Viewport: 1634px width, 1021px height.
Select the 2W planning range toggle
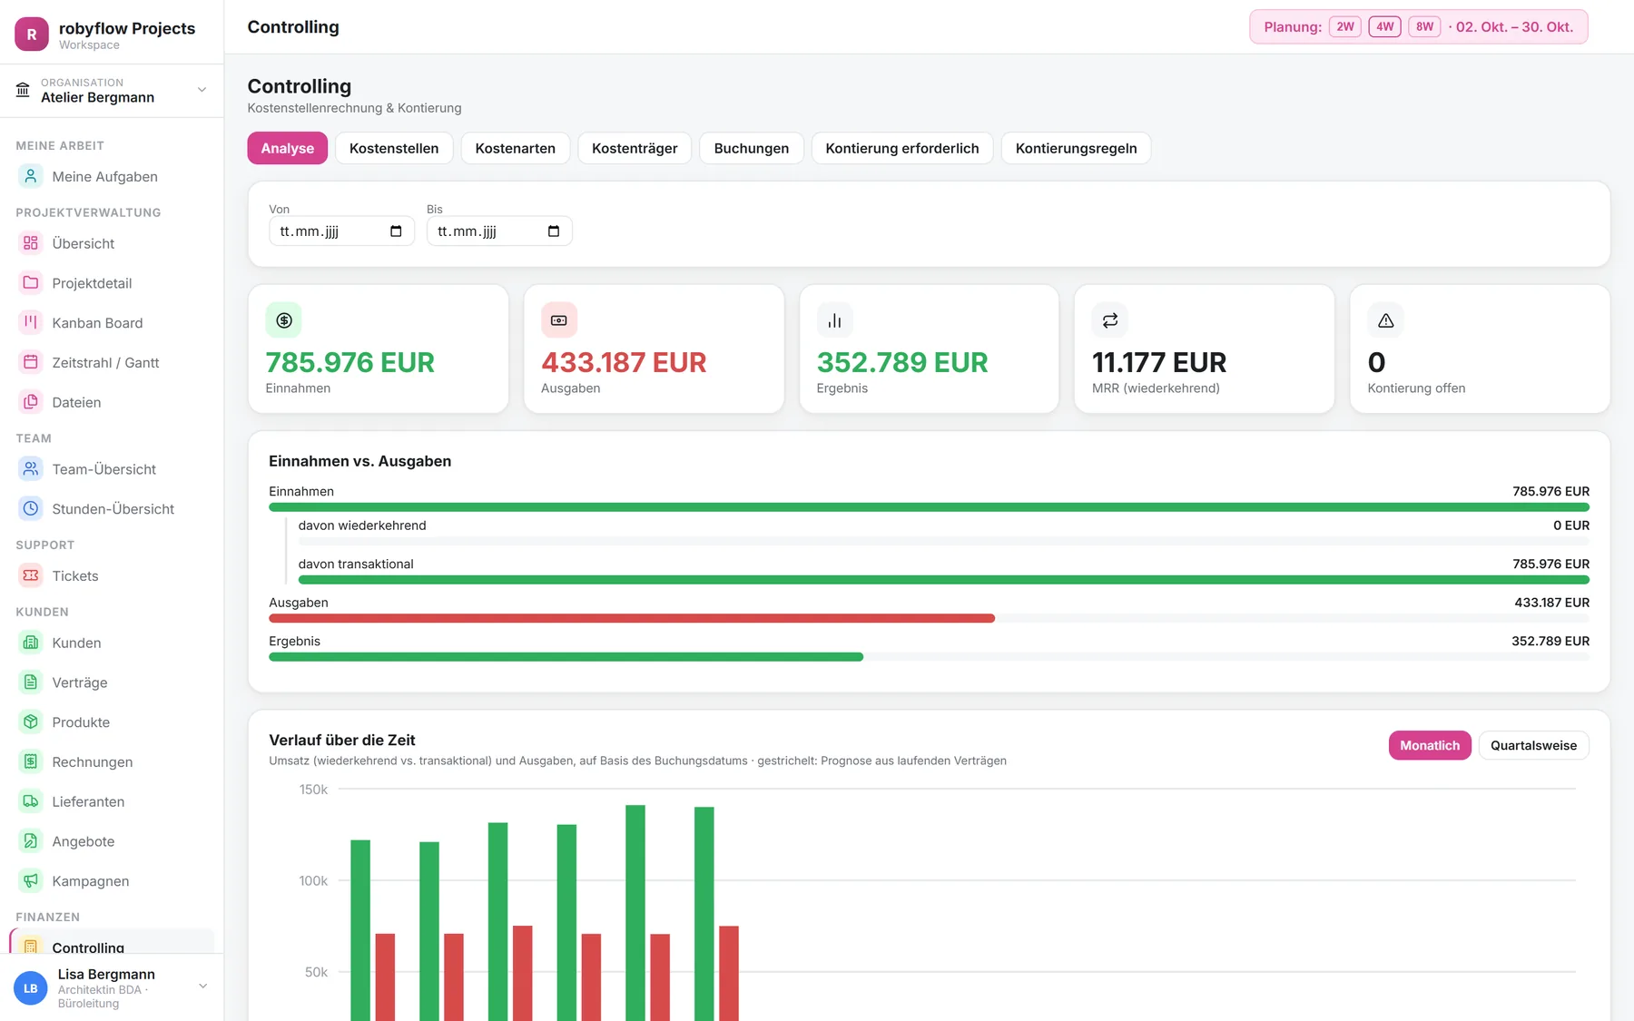(1345, 26)
